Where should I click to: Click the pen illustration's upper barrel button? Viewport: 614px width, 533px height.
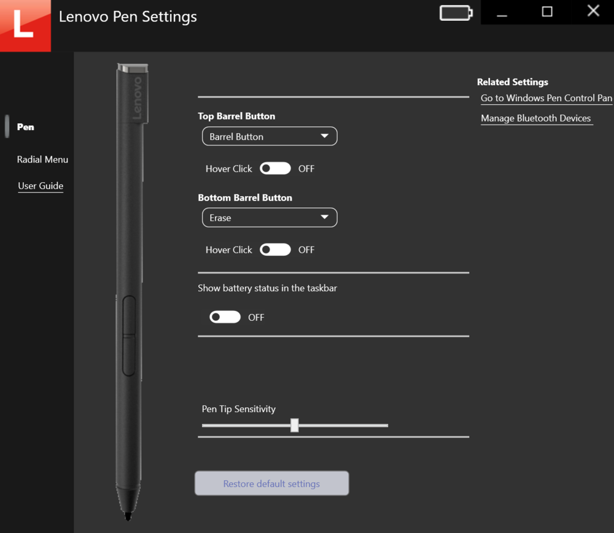pyautogui.click(x=129, y=315)
